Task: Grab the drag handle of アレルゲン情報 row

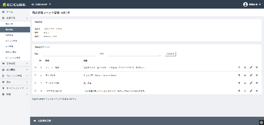Action: coord(35,83)
